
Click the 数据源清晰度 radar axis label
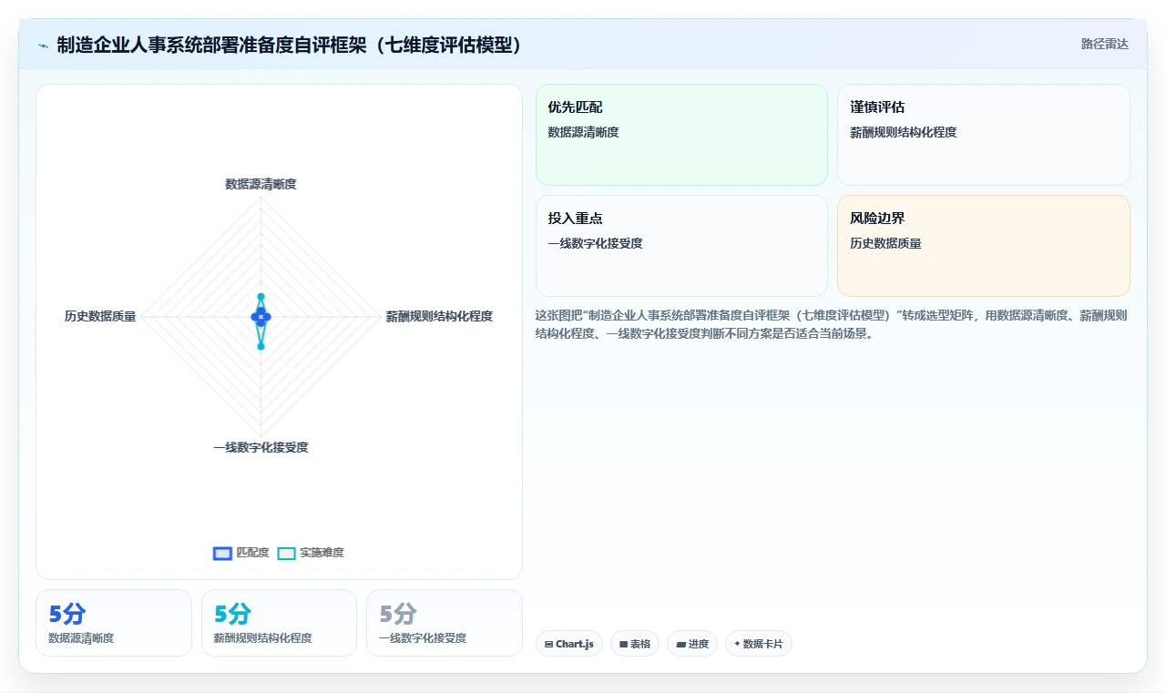tap(261, 184)
